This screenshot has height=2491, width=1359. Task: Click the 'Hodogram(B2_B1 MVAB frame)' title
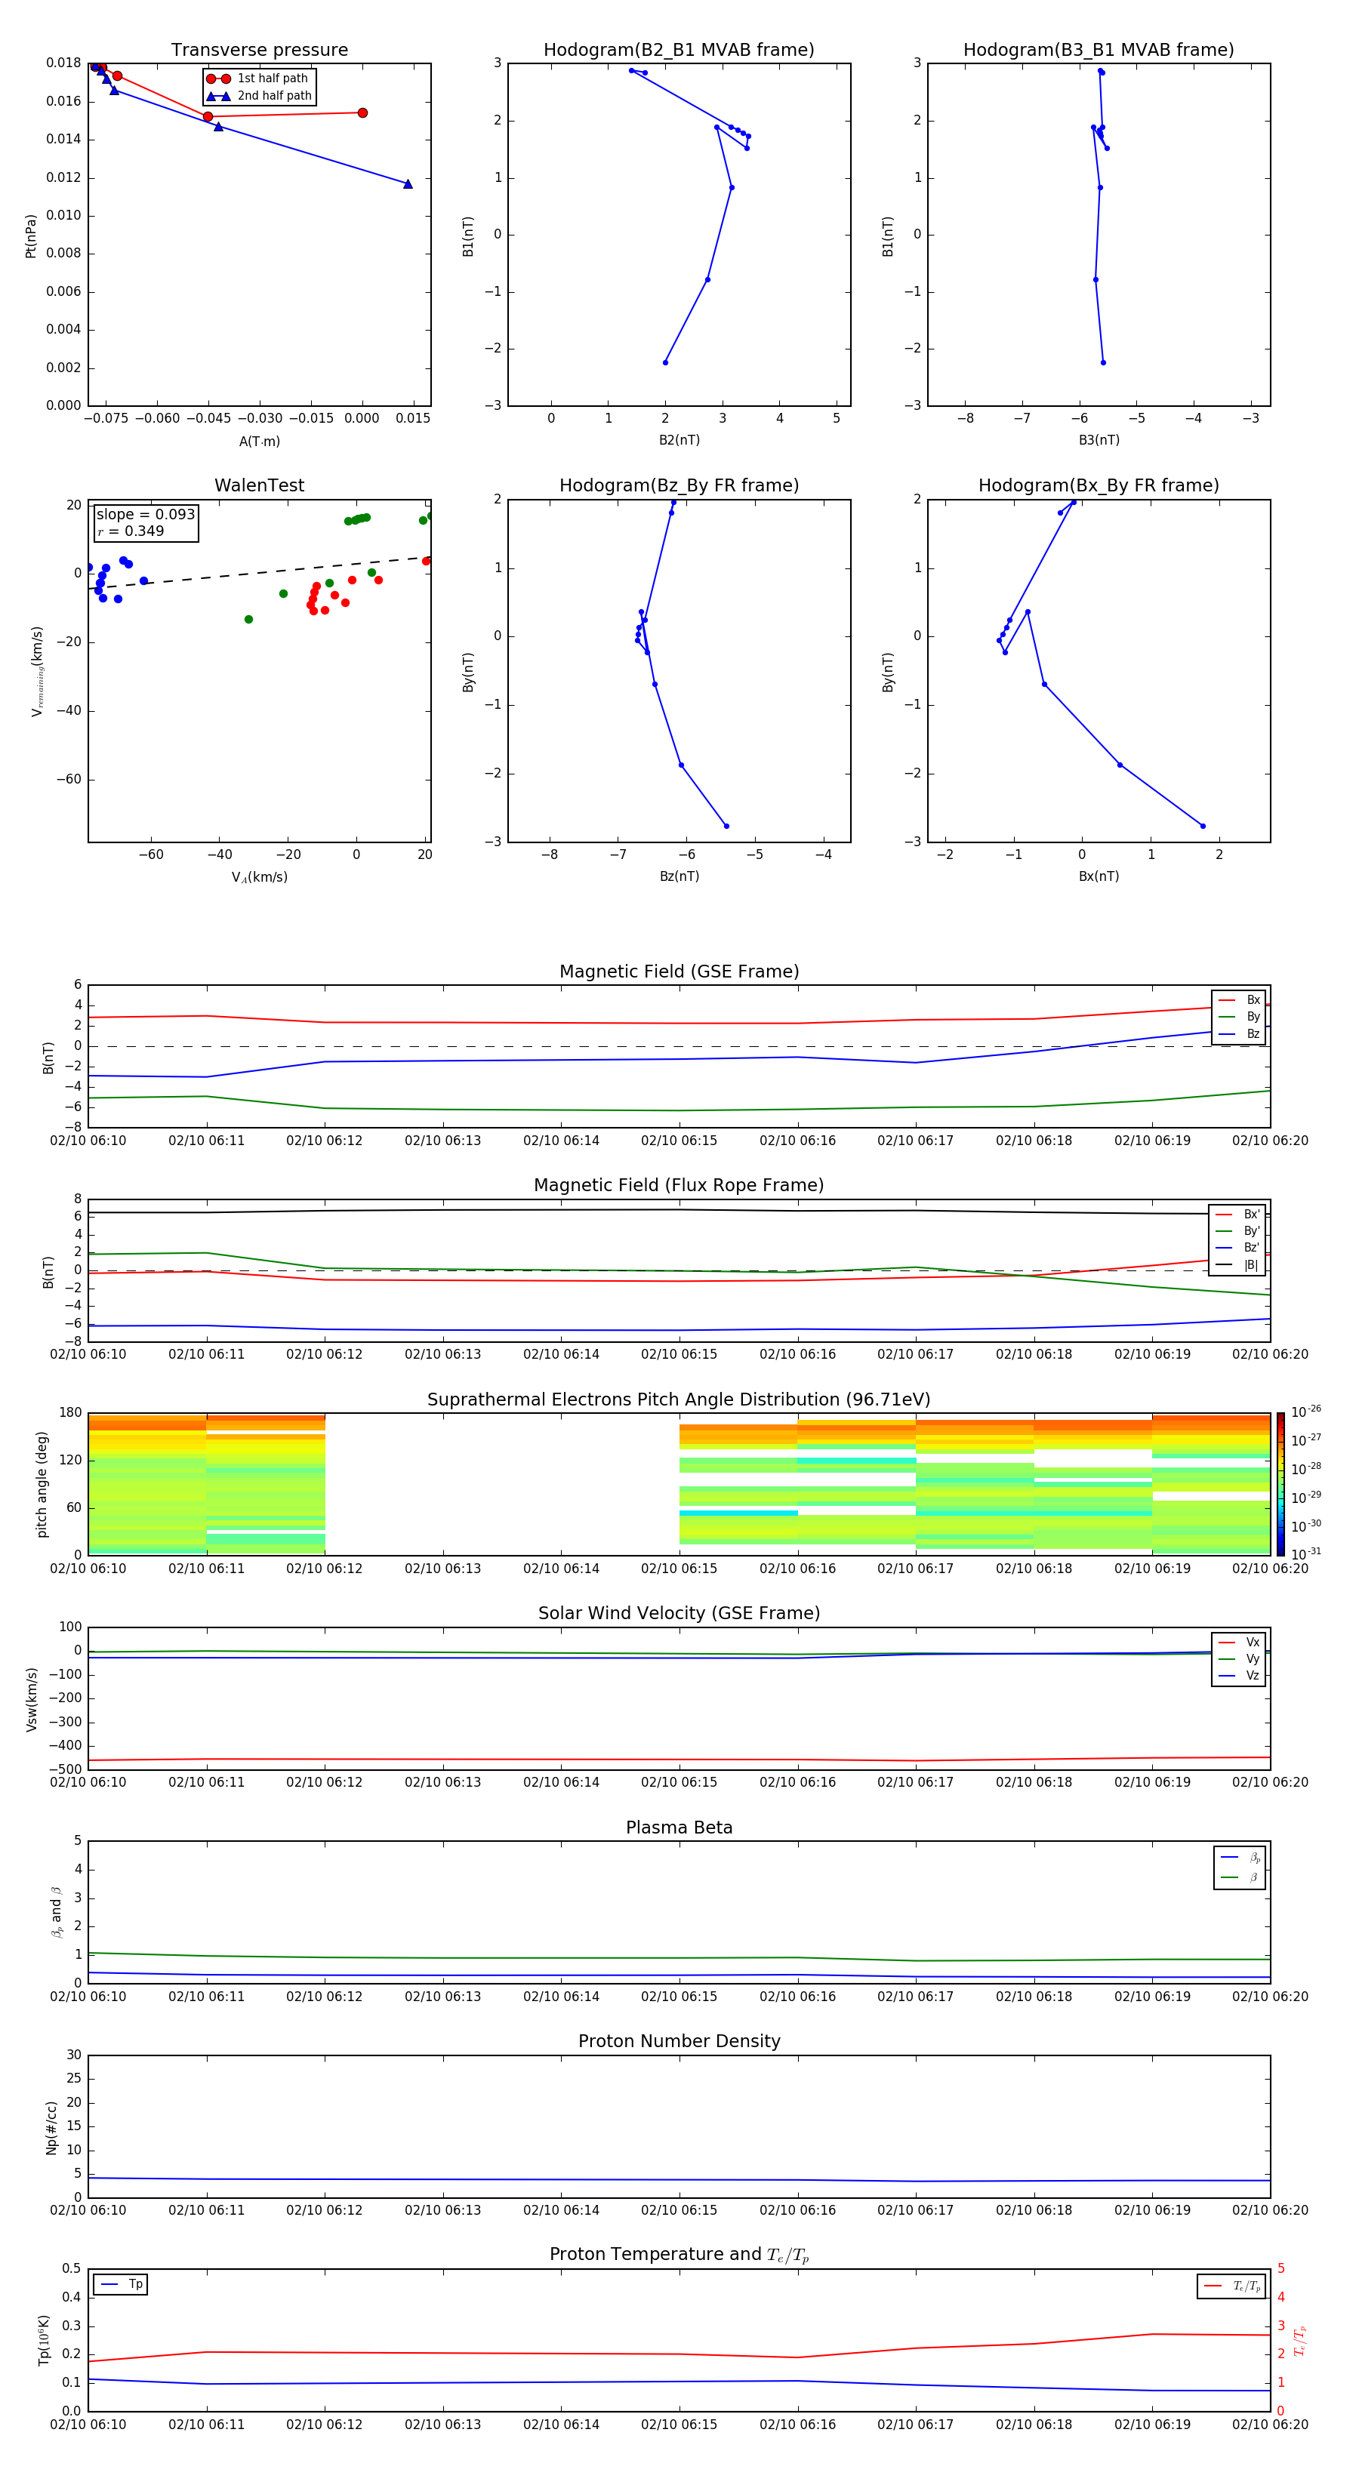[679, 51]
